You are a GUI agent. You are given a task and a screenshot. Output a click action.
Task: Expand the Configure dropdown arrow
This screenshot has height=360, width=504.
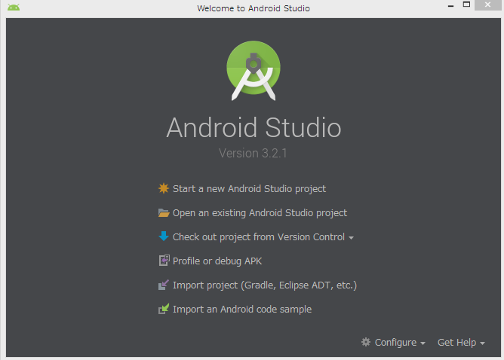[x=423, y=343]
